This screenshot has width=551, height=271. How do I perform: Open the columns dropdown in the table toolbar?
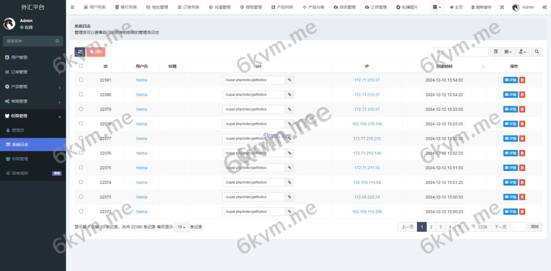[507, 52]
